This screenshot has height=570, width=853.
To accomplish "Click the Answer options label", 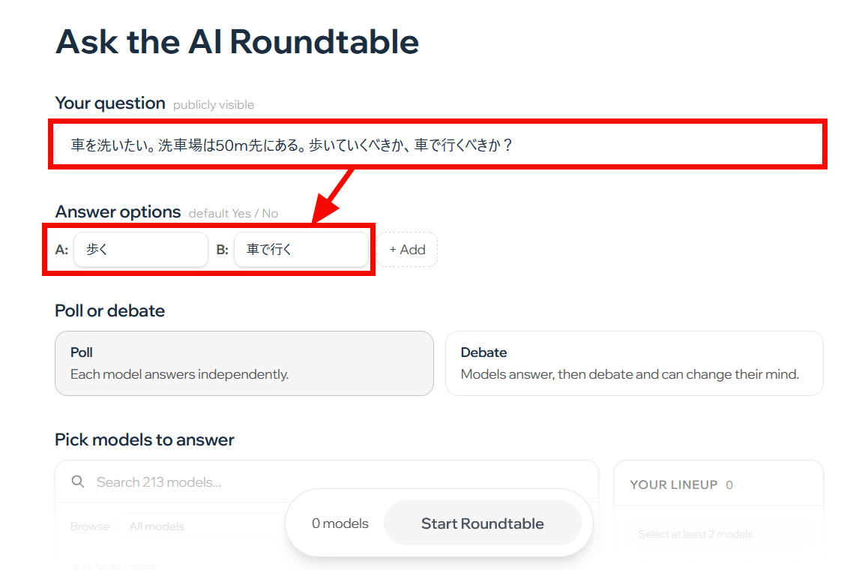I will [x=118, y=212].
